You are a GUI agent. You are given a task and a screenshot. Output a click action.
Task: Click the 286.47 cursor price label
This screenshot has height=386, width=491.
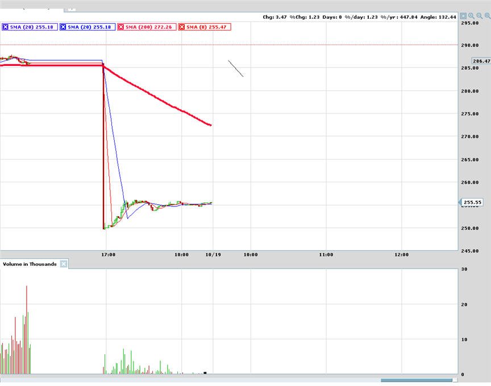pyautogui.click(x=481, y=61)
